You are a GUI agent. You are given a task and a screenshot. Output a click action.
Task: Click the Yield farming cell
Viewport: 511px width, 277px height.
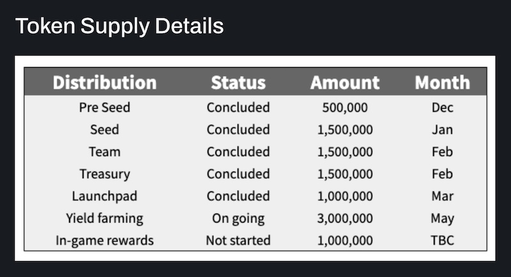click(x=105, y=219)
